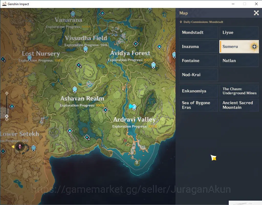Screen dimensions: 262x205
Task: Click the map zoom slider handle
Action: click(x=7, y=116)
